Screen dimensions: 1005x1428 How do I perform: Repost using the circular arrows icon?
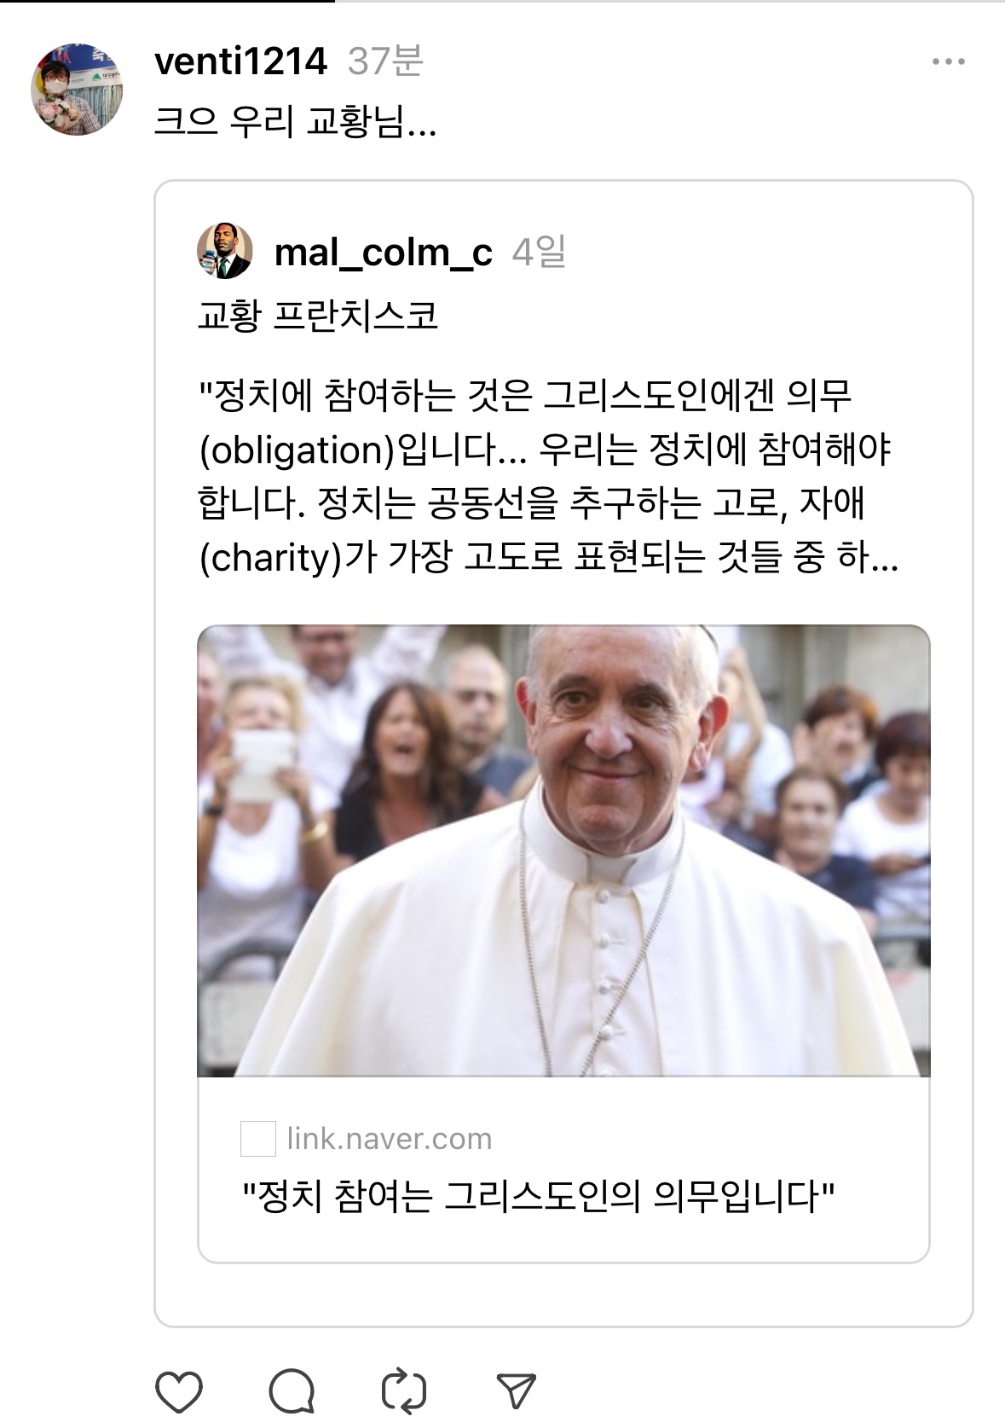pos(403,1392)
